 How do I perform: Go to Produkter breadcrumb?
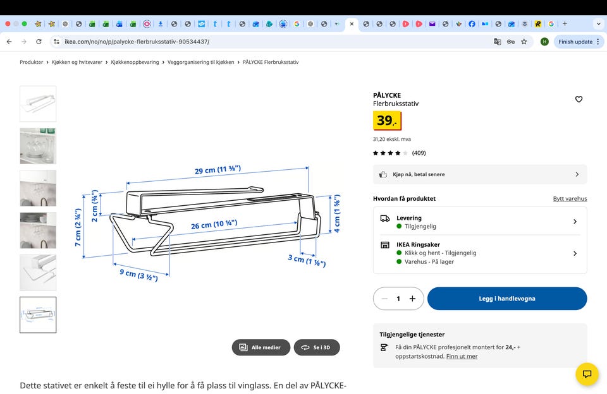click(x=32, y=62)
